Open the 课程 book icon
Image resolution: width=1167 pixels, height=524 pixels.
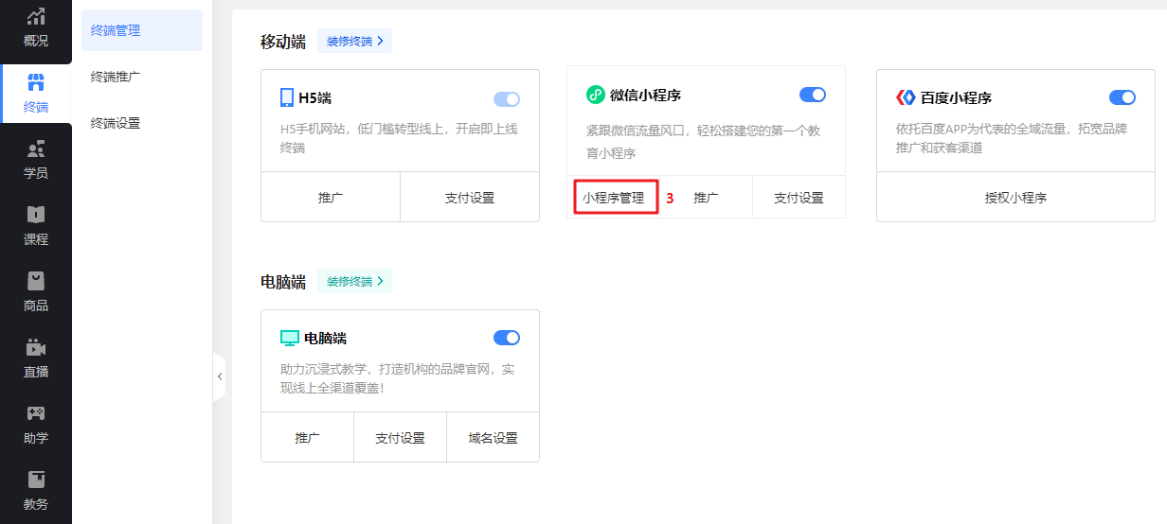coord(36,215)
